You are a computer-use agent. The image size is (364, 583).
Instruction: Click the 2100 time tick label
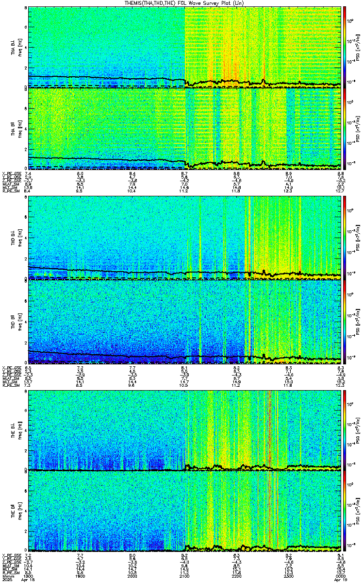pyautogui.click(x=185, y=576)
